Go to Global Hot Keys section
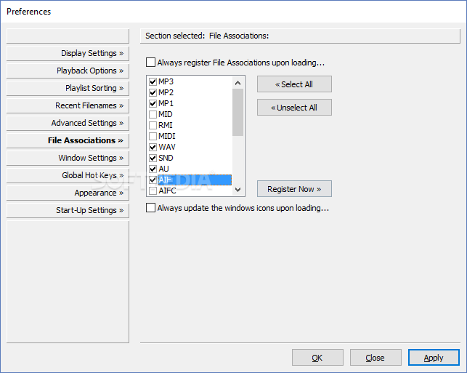This screenshot has width=467, height=373. pos(68,175)
